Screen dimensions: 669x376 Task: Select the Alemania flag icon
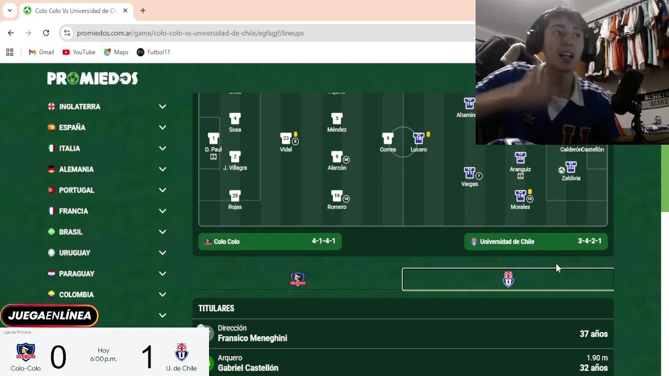[x=51, y=169]
